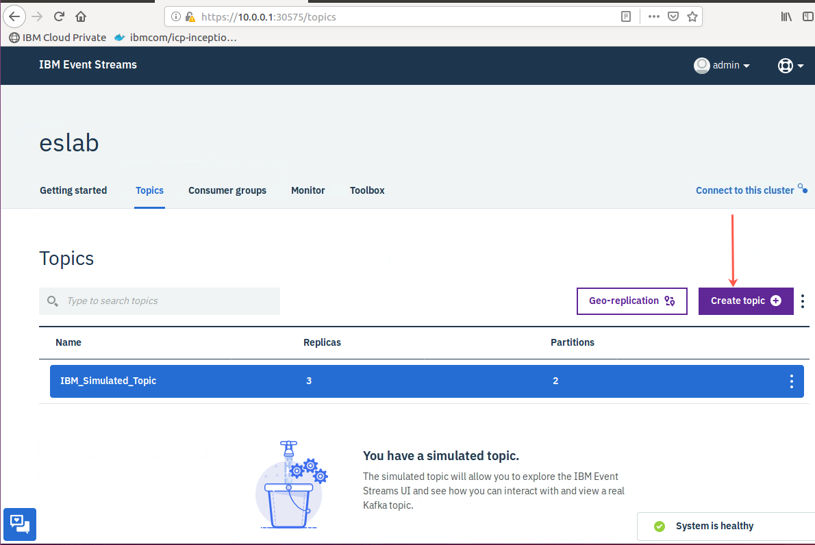Show site information via the info icon
815x545 pixels.
click(x=176, y=16)
